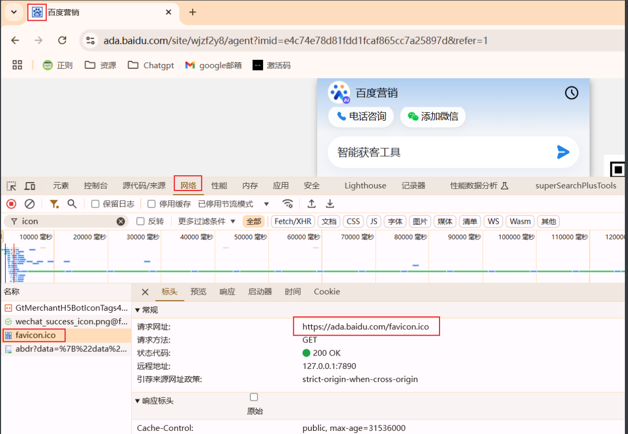This screenshot has height=434, width=628.
Task: Enable the 保留日志 checkbox
Action: [x=95, y=203]
